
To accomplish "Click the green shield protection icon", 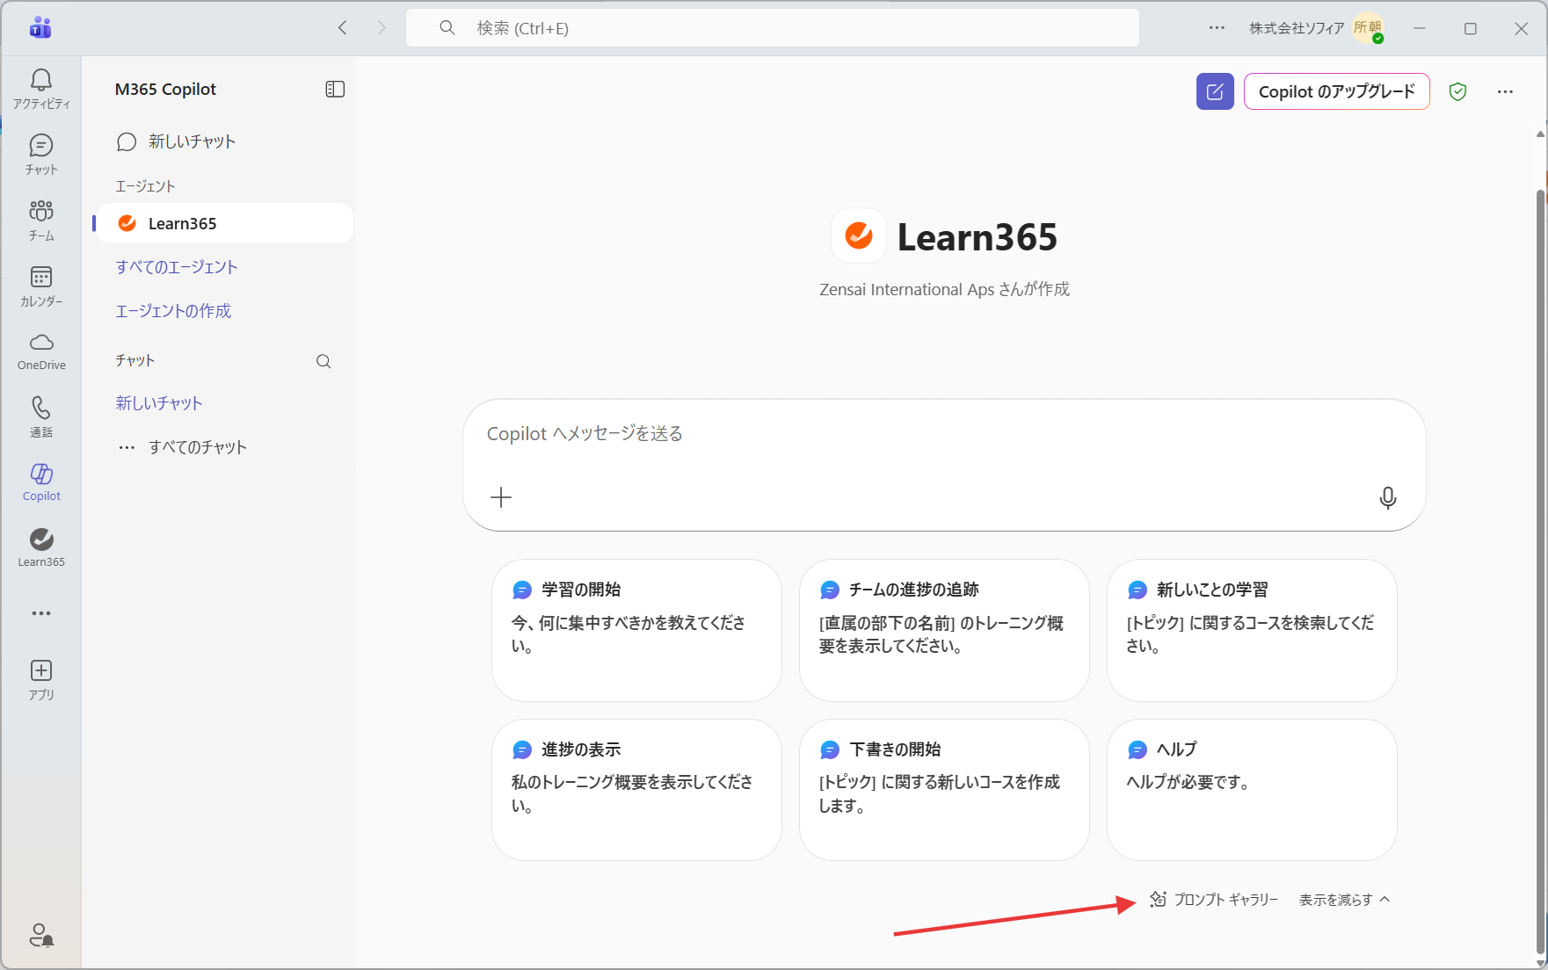I will pyautogui.click(x=1457, y=91).
